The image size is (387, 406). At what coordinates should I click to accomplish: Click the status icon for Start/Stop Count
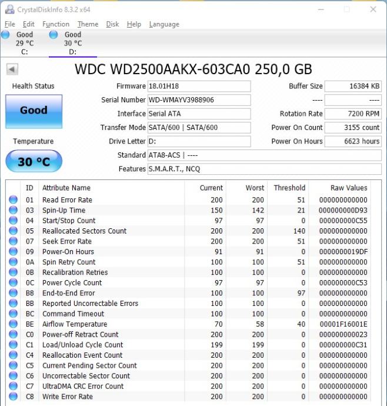pyautogui.click(x=13, y=220)
